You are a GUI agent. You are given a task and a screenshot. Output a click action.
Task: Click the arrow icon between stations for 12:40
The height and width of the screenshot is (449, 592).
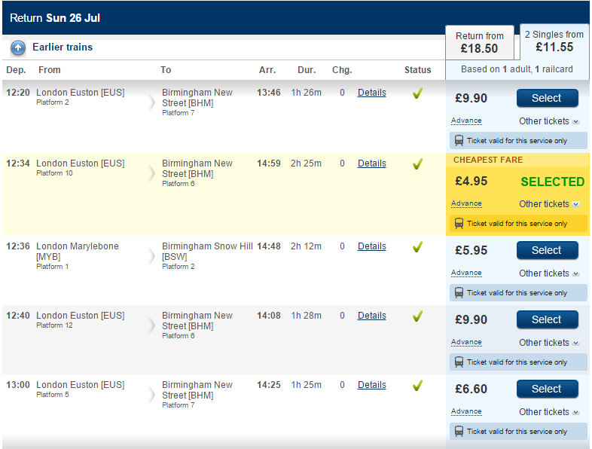pos(152,325)
